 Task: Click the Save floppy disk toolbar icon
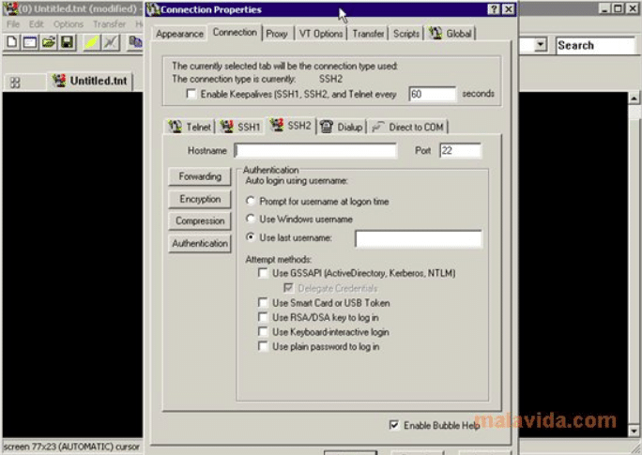pyautogui.click(x=67, y=41)
